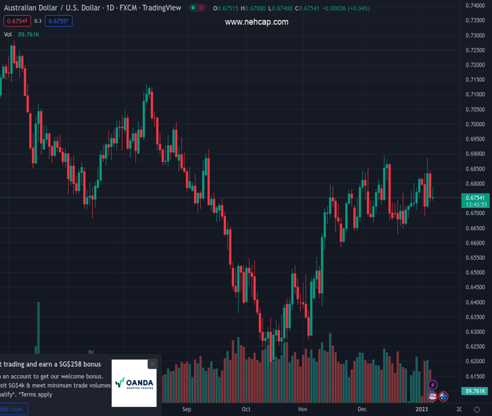Image resolution: width=492 pixels, height=416 pixels.
Task: Click the www.nehcap.com watermark text
Action: tap(256, 22)
